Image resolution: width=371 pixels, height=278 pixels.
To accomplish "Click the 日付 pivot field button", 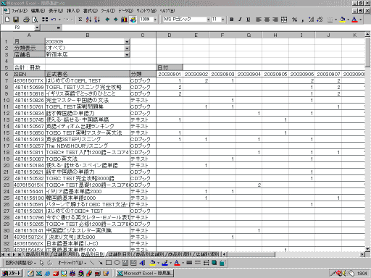I will pyautogui.click(x=170, y=67).
